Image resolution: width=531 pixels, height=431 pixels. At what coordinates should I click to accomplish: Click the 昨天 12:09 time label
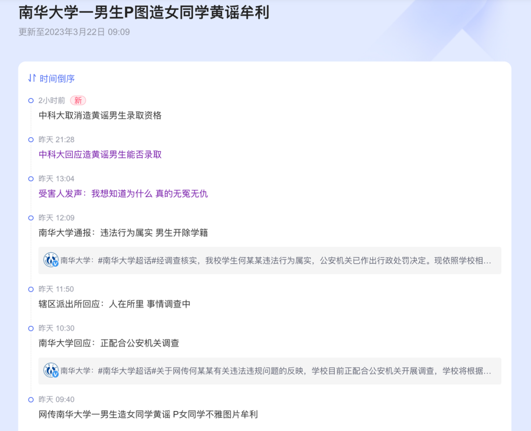point(56,218)
